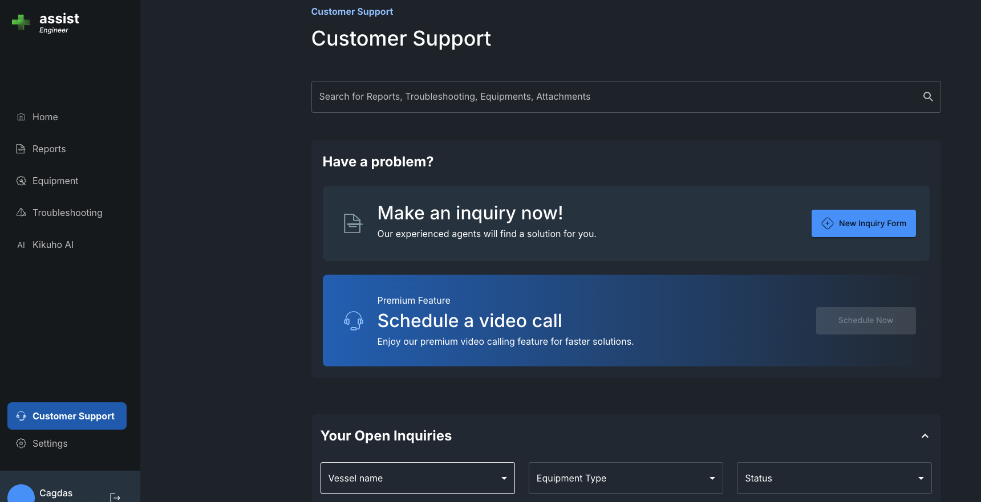Select the Customer Support sidebar button
Image resolution: width=981 pixels, height=502 pixels.
[67, 416]
